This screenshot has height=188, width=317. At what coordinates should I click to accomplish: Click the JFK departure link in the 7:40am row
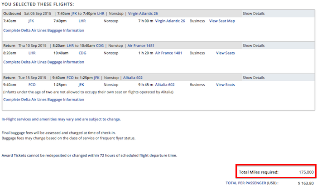pos(31,21)
